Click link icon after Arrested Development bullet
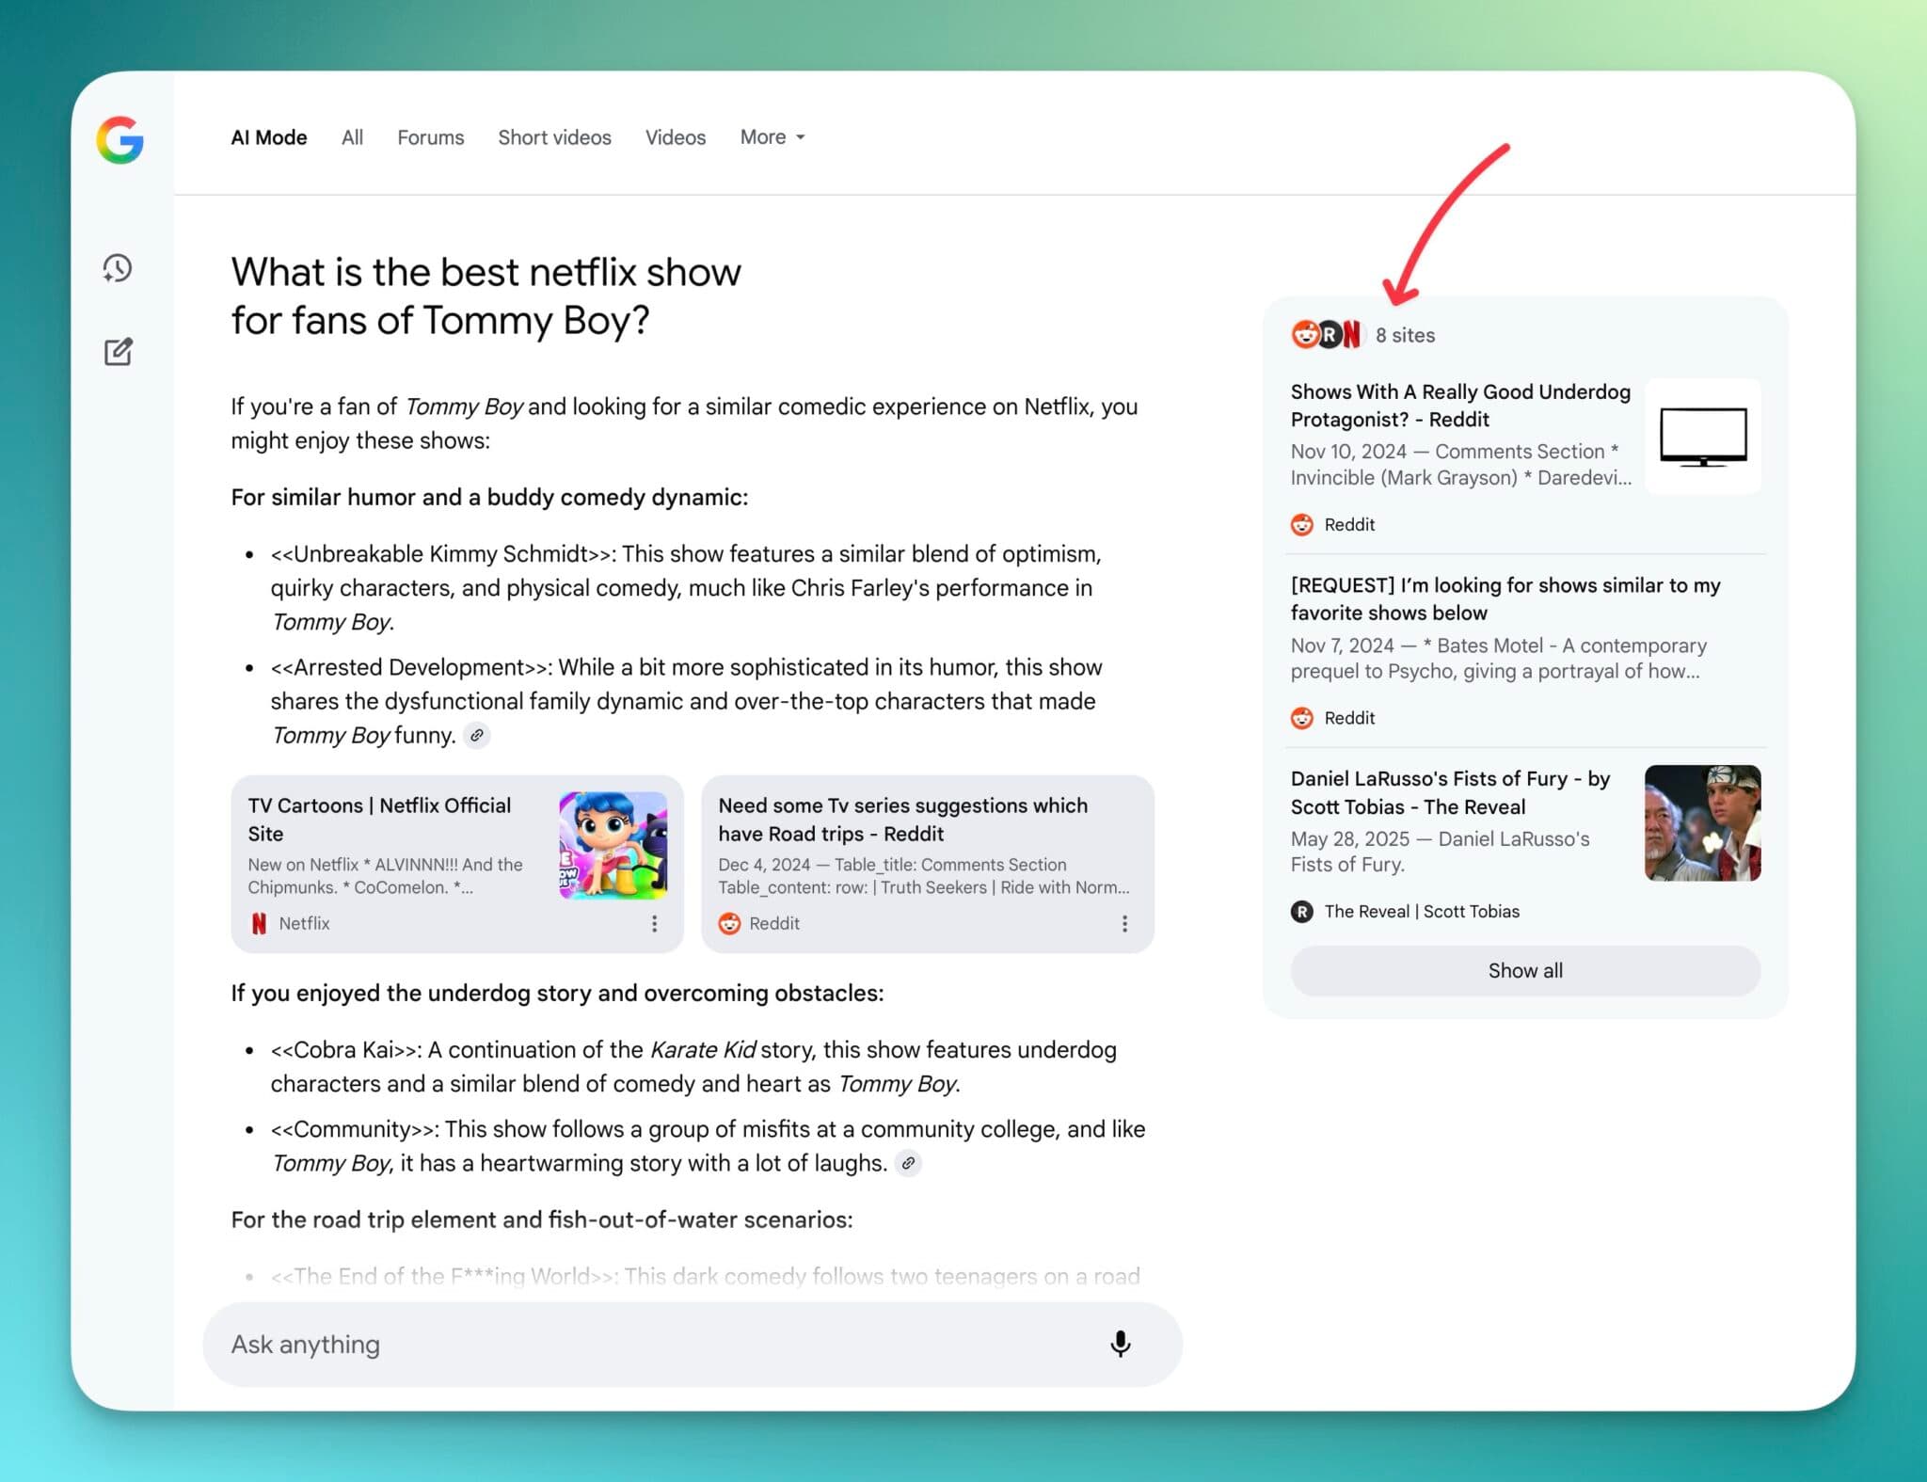This screenshot has height=1482, width=1927. coord(477,735)
